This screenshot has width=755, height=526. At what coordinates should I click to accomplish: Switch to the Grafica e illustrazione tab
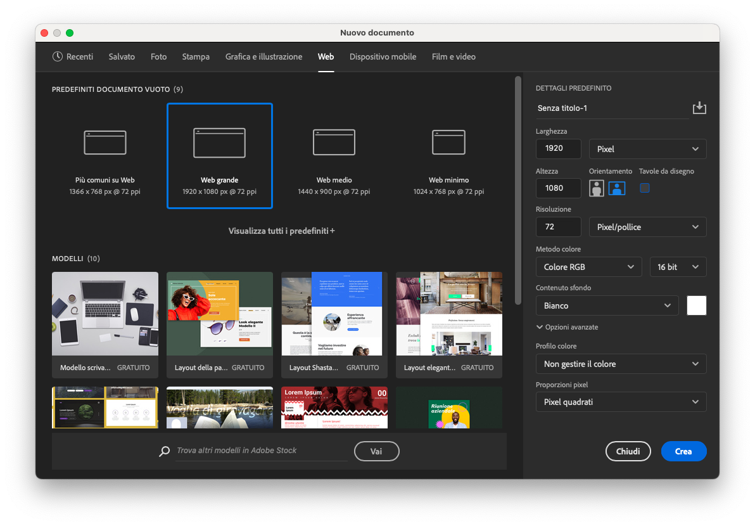(263, 56)
